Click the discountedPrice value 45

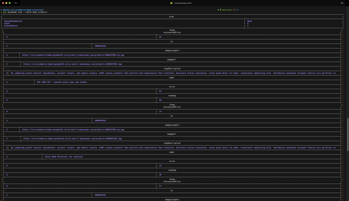160,36
